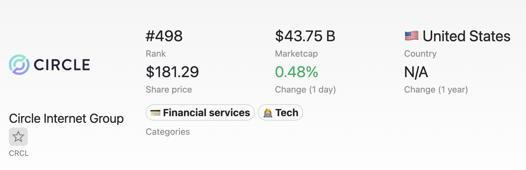Click the Circle logo image
The width and height of the screenshot is (526, 170).
point(50,65)
